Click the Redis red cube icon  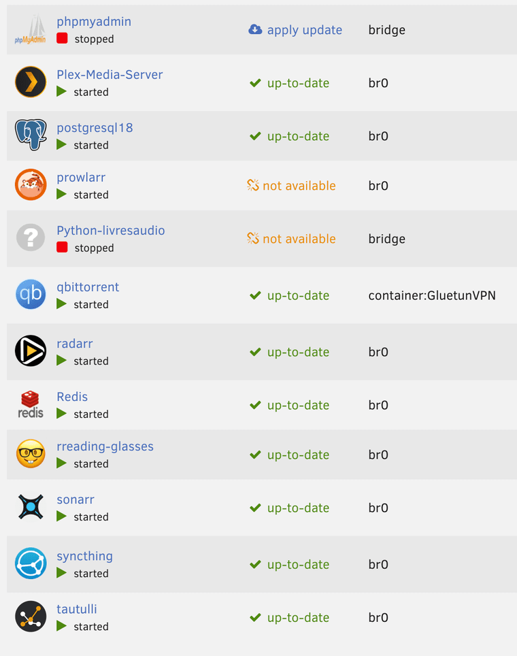(x=31, y=404)
